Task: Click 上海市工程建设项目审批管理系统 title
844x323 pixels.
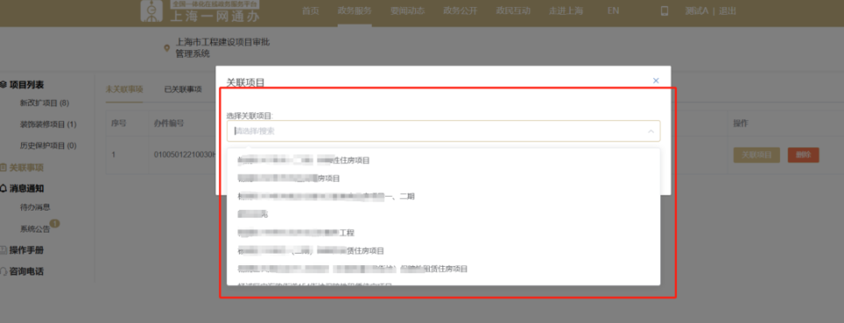Action: point(222,47)
